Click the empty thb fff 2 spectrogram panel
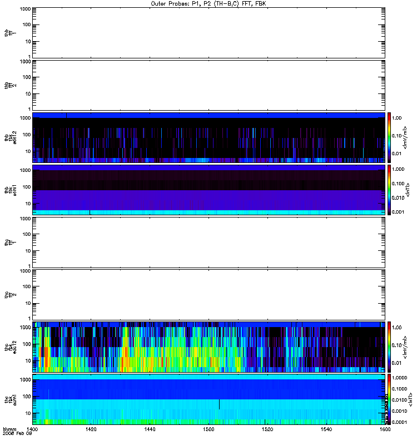This screenshot has width=417, height=445. pyautogui.click(x=209, y=85)
